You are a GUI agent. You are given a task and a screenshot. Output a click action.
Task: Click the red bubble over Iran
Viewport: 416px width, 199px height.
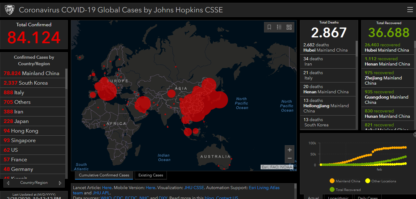tap(143, 104)
